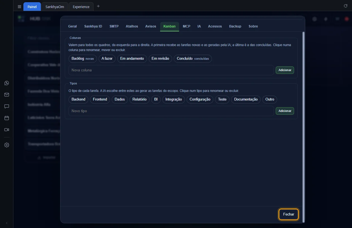Close the dialog with Fechar
The height and width of the screenshot is (228, 352).
289,214
